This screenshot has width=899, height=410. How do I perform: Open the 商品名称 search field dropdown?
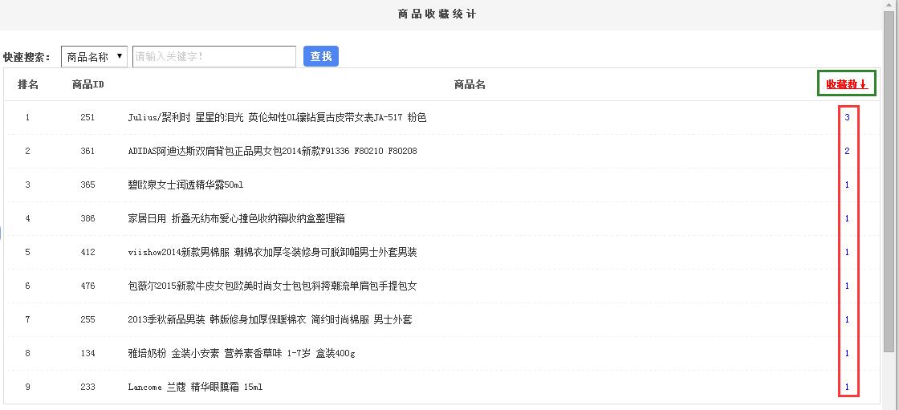(94, 57)
